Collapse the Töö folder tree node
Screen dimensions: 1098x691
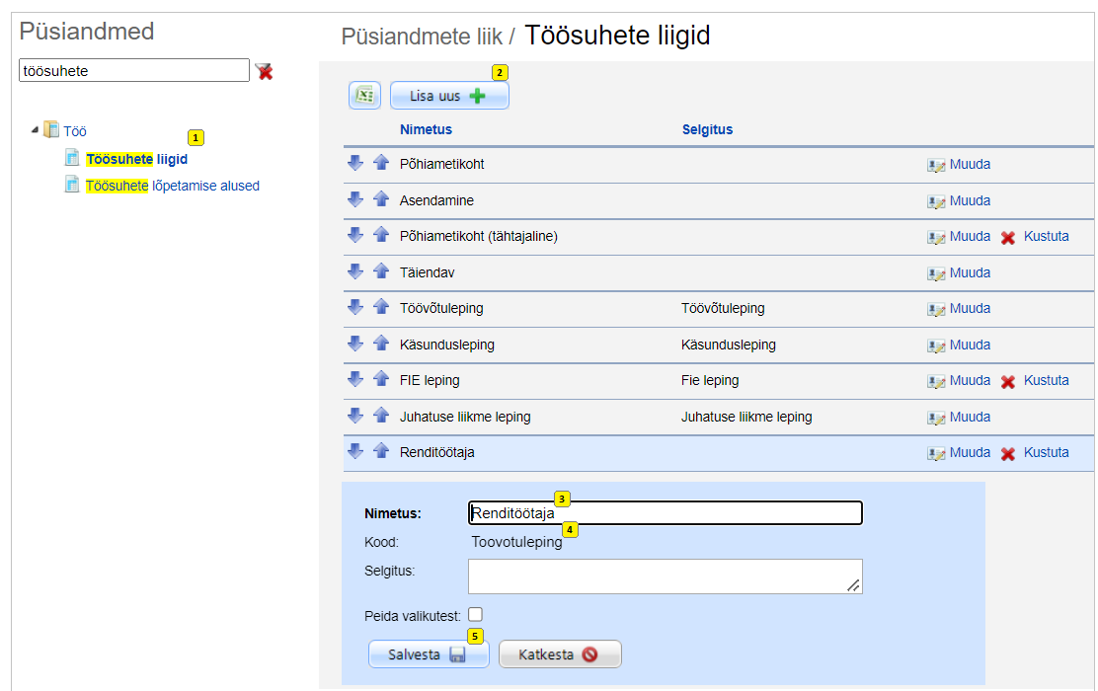(x=36, y=130)
